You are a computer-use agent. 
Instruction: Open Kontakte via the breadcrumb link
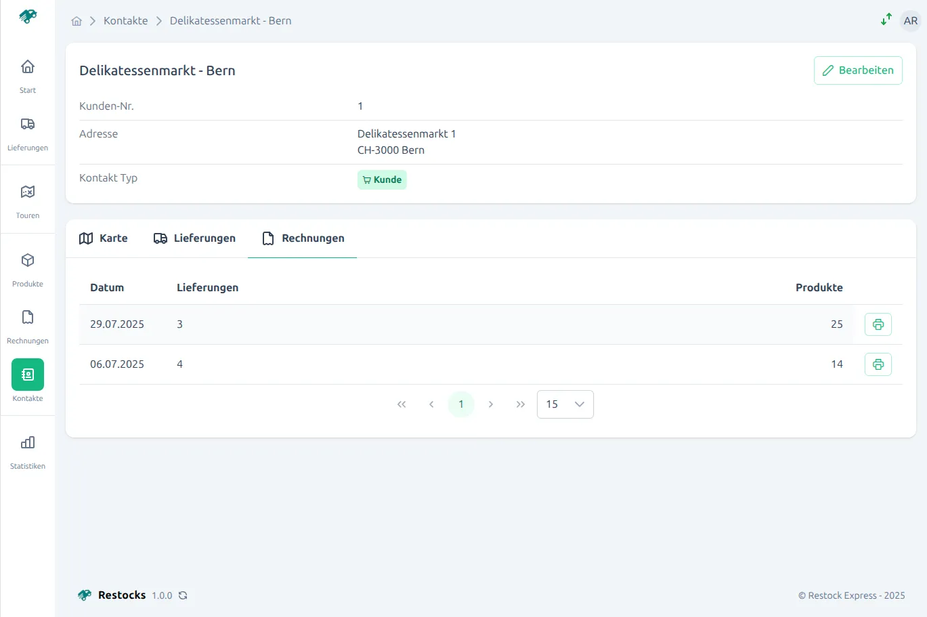[x=125, y=20]
